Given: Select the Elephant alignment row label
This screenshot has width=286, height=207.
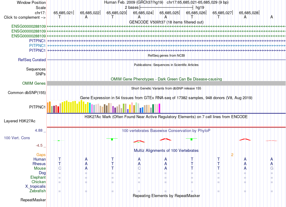Looking at the screenshot, I should click(38, 177).
